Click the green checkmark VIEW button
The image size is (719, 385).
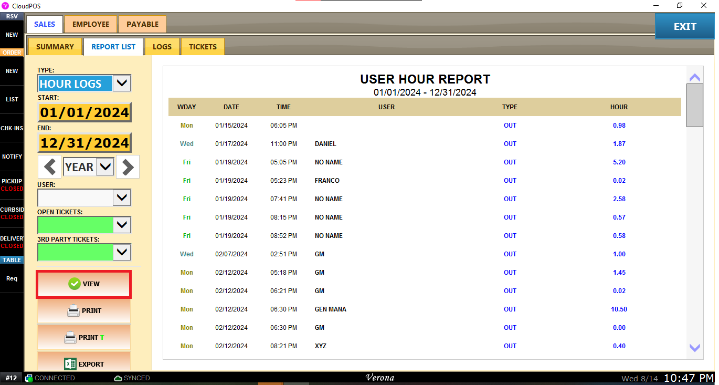[x=83, y=284]
